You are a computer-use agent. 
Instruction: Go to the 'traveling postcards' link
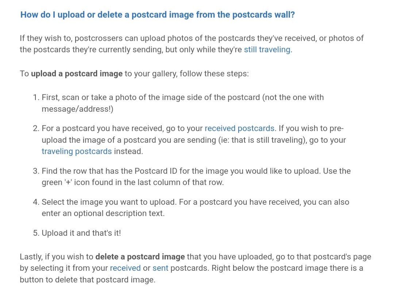click(77, 151)
